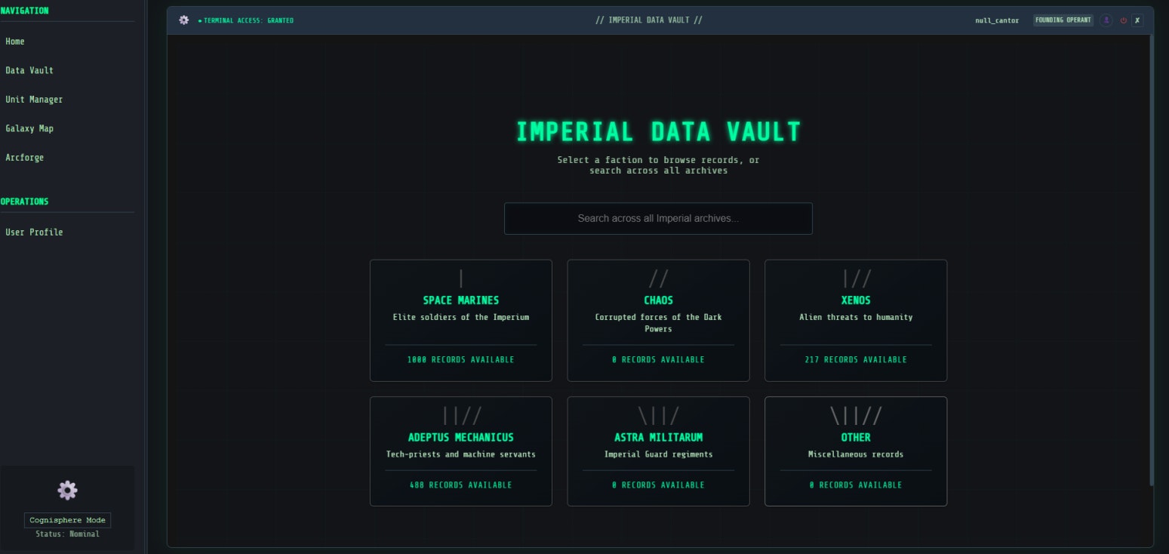This screenshot has width=1169, height=554.
Task: Click the Other faction tally glyph
Action: (856, 415)
